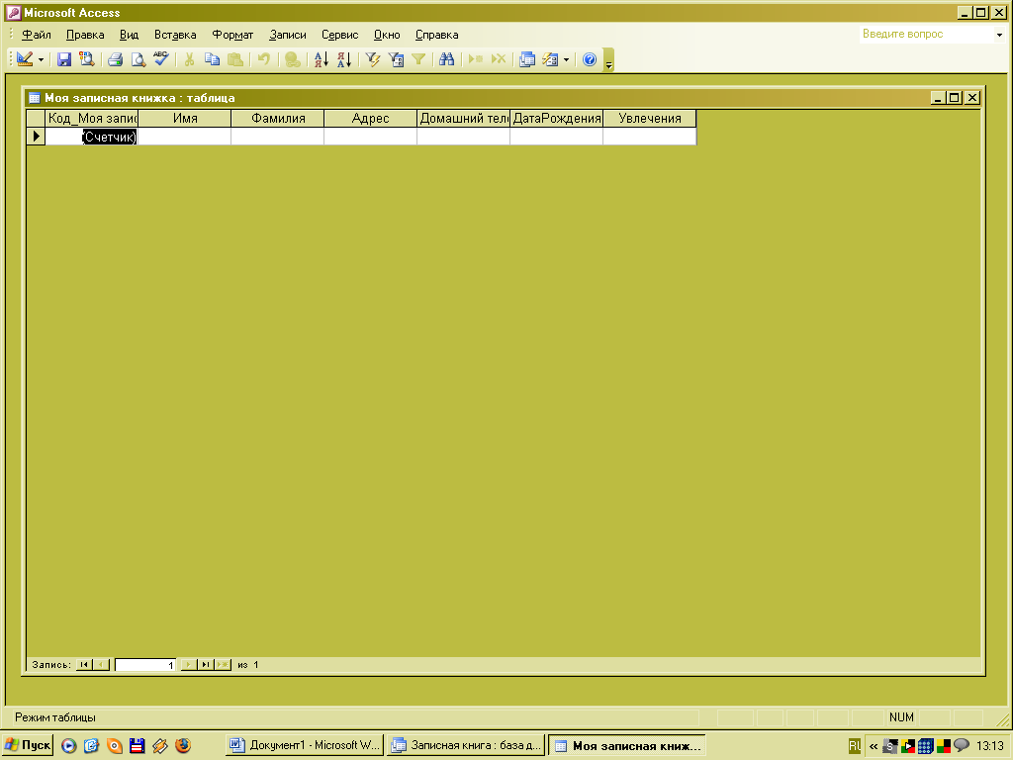Select the Адрес column header
This screenshot has width=1013, height=760.
(x=371, y=119)
